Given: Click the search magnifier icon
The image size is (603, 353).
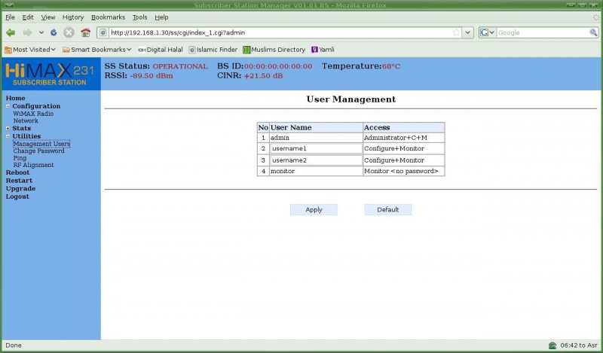Looking at the screenshot, I should coord(592,32).
